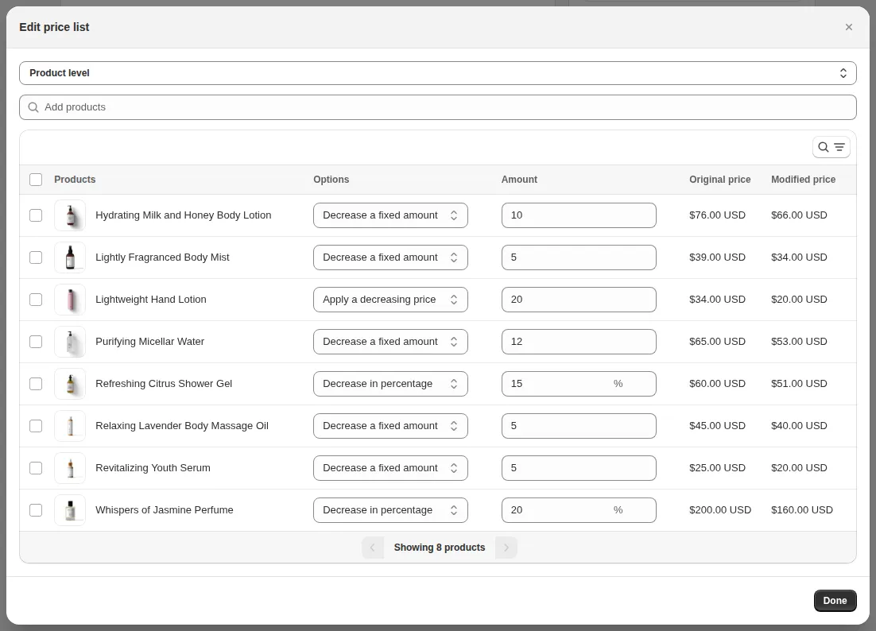Toggle the select all products checkbox
The image size is (876, 631).
(x=36, y=180)
